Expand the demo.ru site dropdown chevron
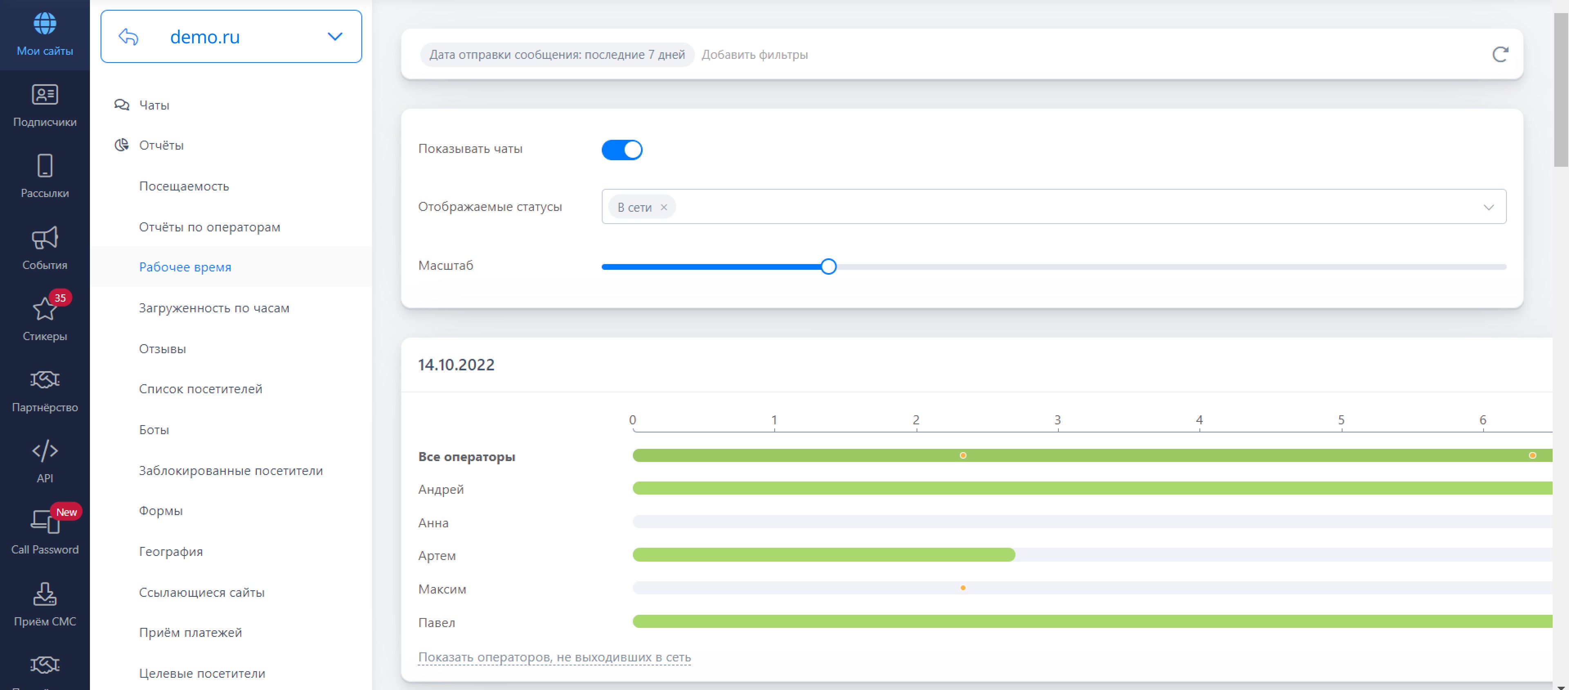 pos(335,36)
